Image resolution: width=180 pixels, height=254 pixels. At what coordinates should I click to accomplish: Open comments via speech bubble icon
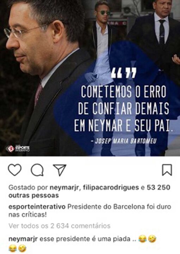click(x=37, y=170)
